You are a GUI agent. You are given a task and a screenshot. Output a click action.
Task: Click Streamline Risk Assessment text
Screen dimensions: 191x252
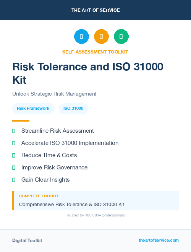[57, 131]
